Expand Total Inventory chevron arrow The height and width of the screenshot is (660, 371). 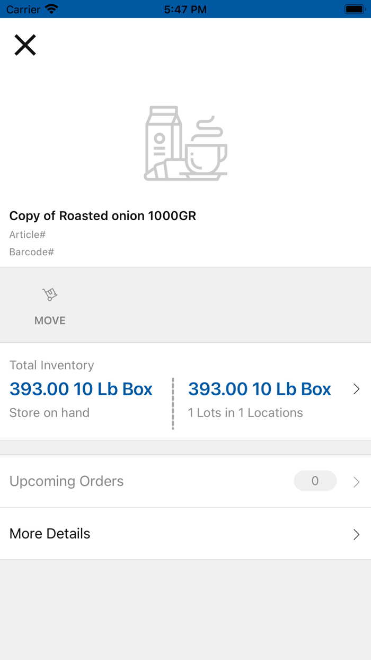[x=357, y=389]
